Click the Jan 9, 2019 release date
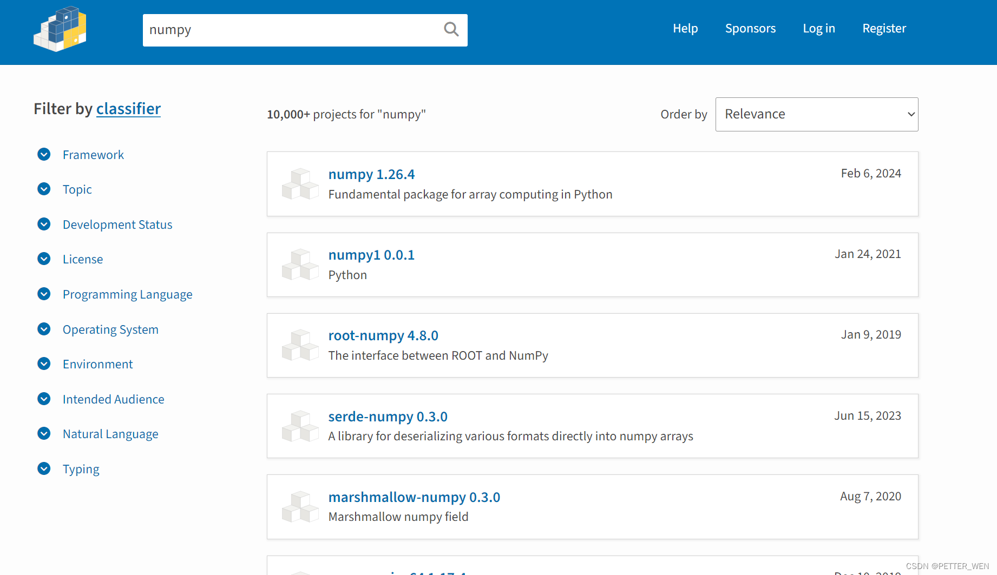Viewport: 997px width, 575px height. click(871, 334)
